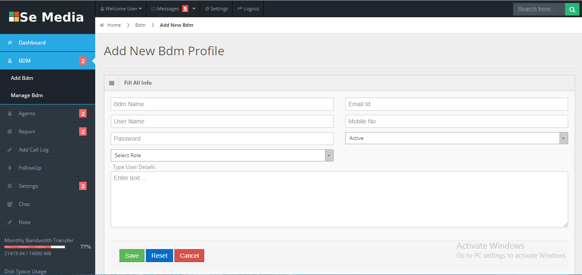The height and width of the screenshot is (275, 582).
Task: Click into the Mobile No field
Action: (457, 121)
